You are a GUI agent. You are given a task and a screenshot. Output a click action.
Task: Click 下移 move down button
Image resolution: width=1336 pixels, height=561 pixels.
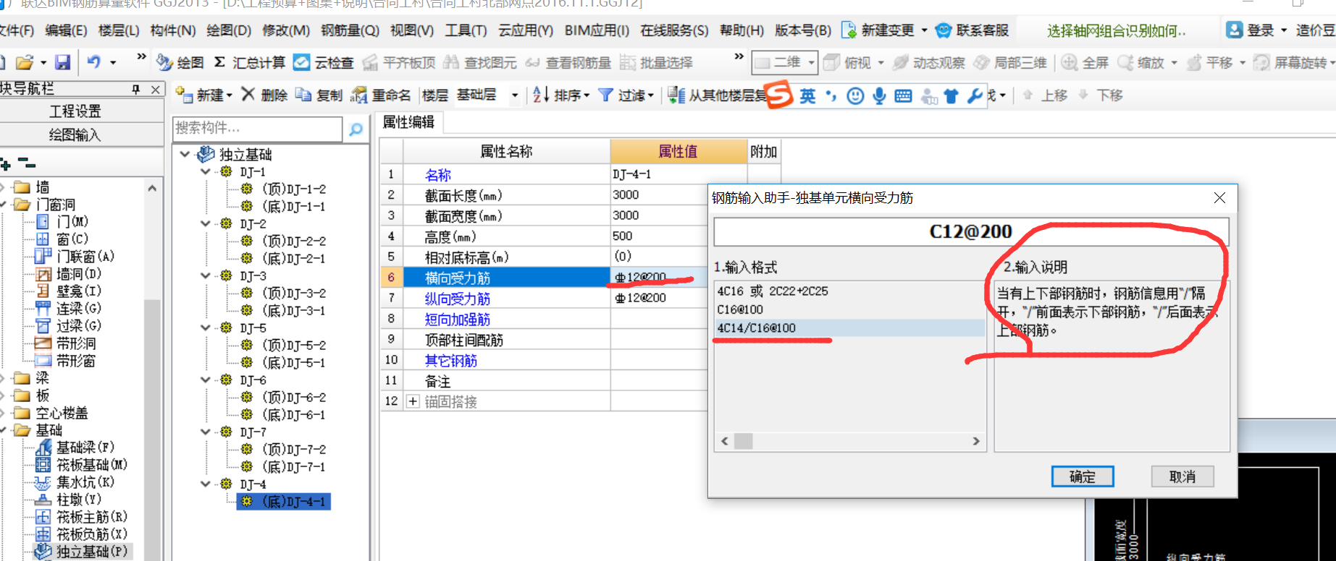click(1101, 95)
